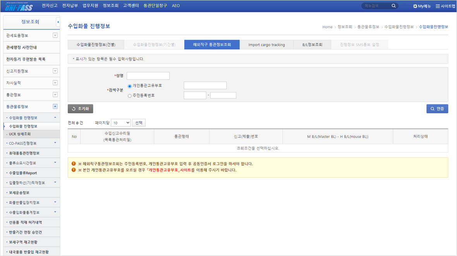Open My메뉴 gear icon

click(x=415, y=6)
